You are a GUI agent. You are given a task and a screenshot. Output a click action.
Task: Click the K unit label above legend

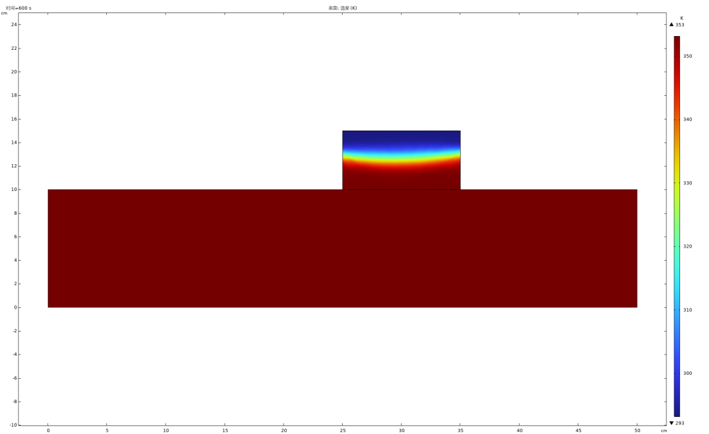682,18
